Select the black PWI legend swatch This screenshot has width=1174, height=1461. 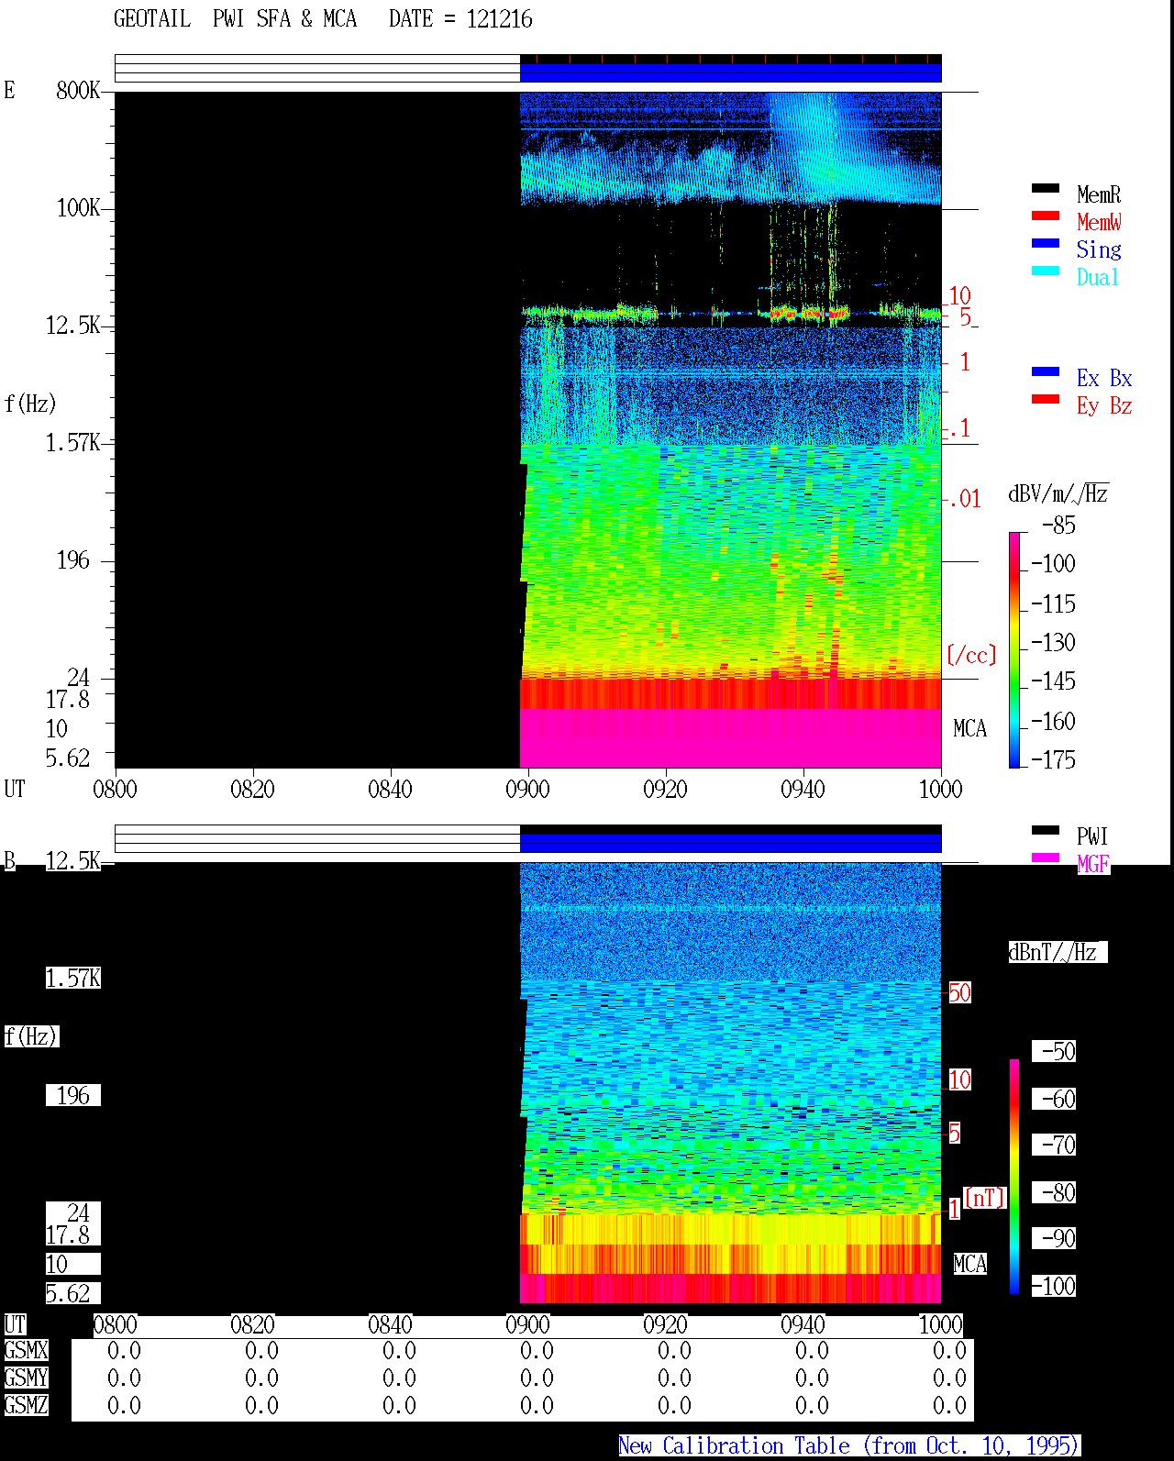[x=1045, y=830]
